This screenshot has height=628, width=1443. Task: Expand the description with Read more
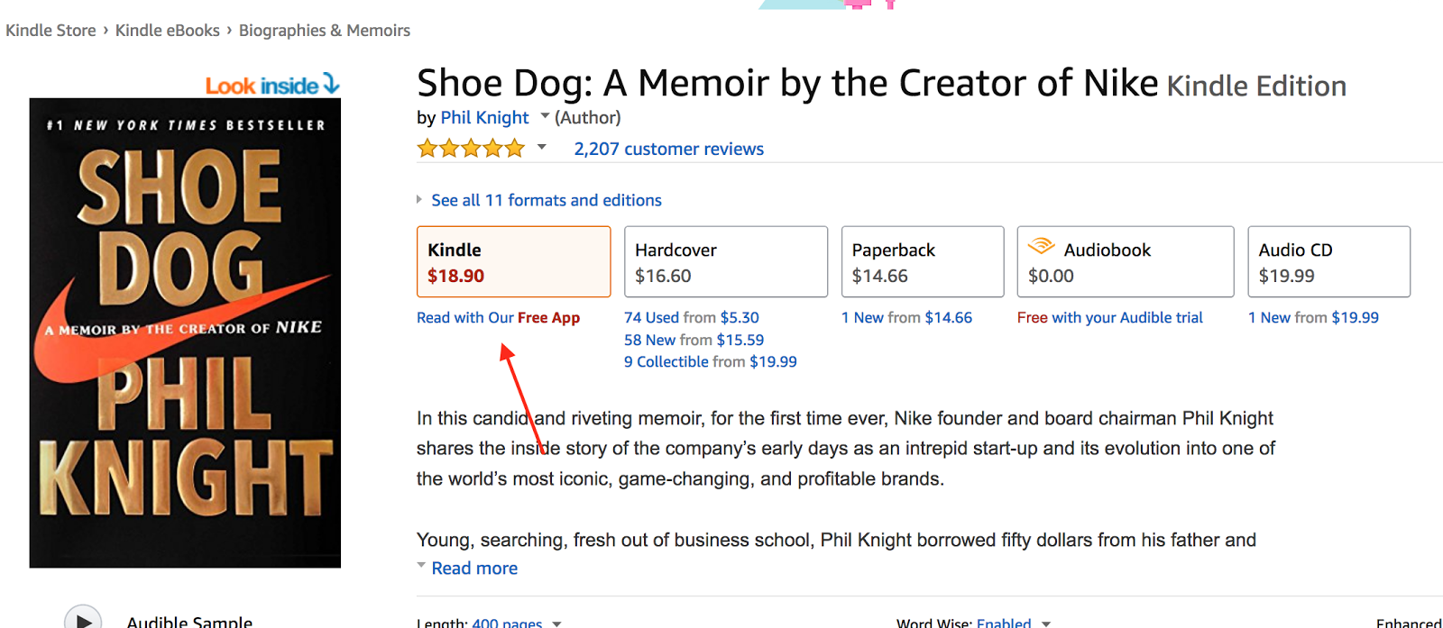click(x=474, y=569)
